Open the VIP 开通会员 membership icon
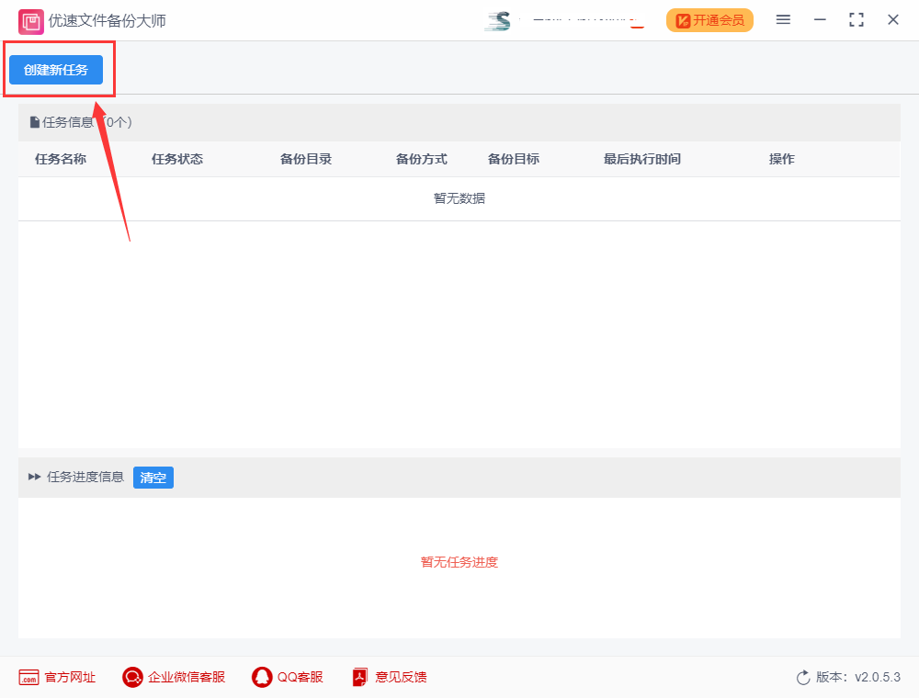This screenshot has height=698, width=919. (709, 19)
